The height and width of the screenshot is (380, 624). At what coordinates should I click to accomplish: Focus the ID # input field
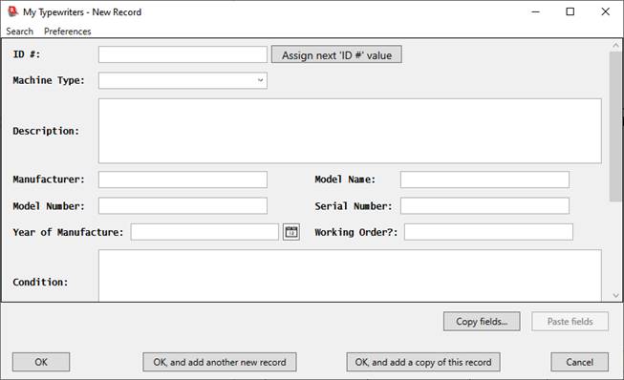[183, 54]
